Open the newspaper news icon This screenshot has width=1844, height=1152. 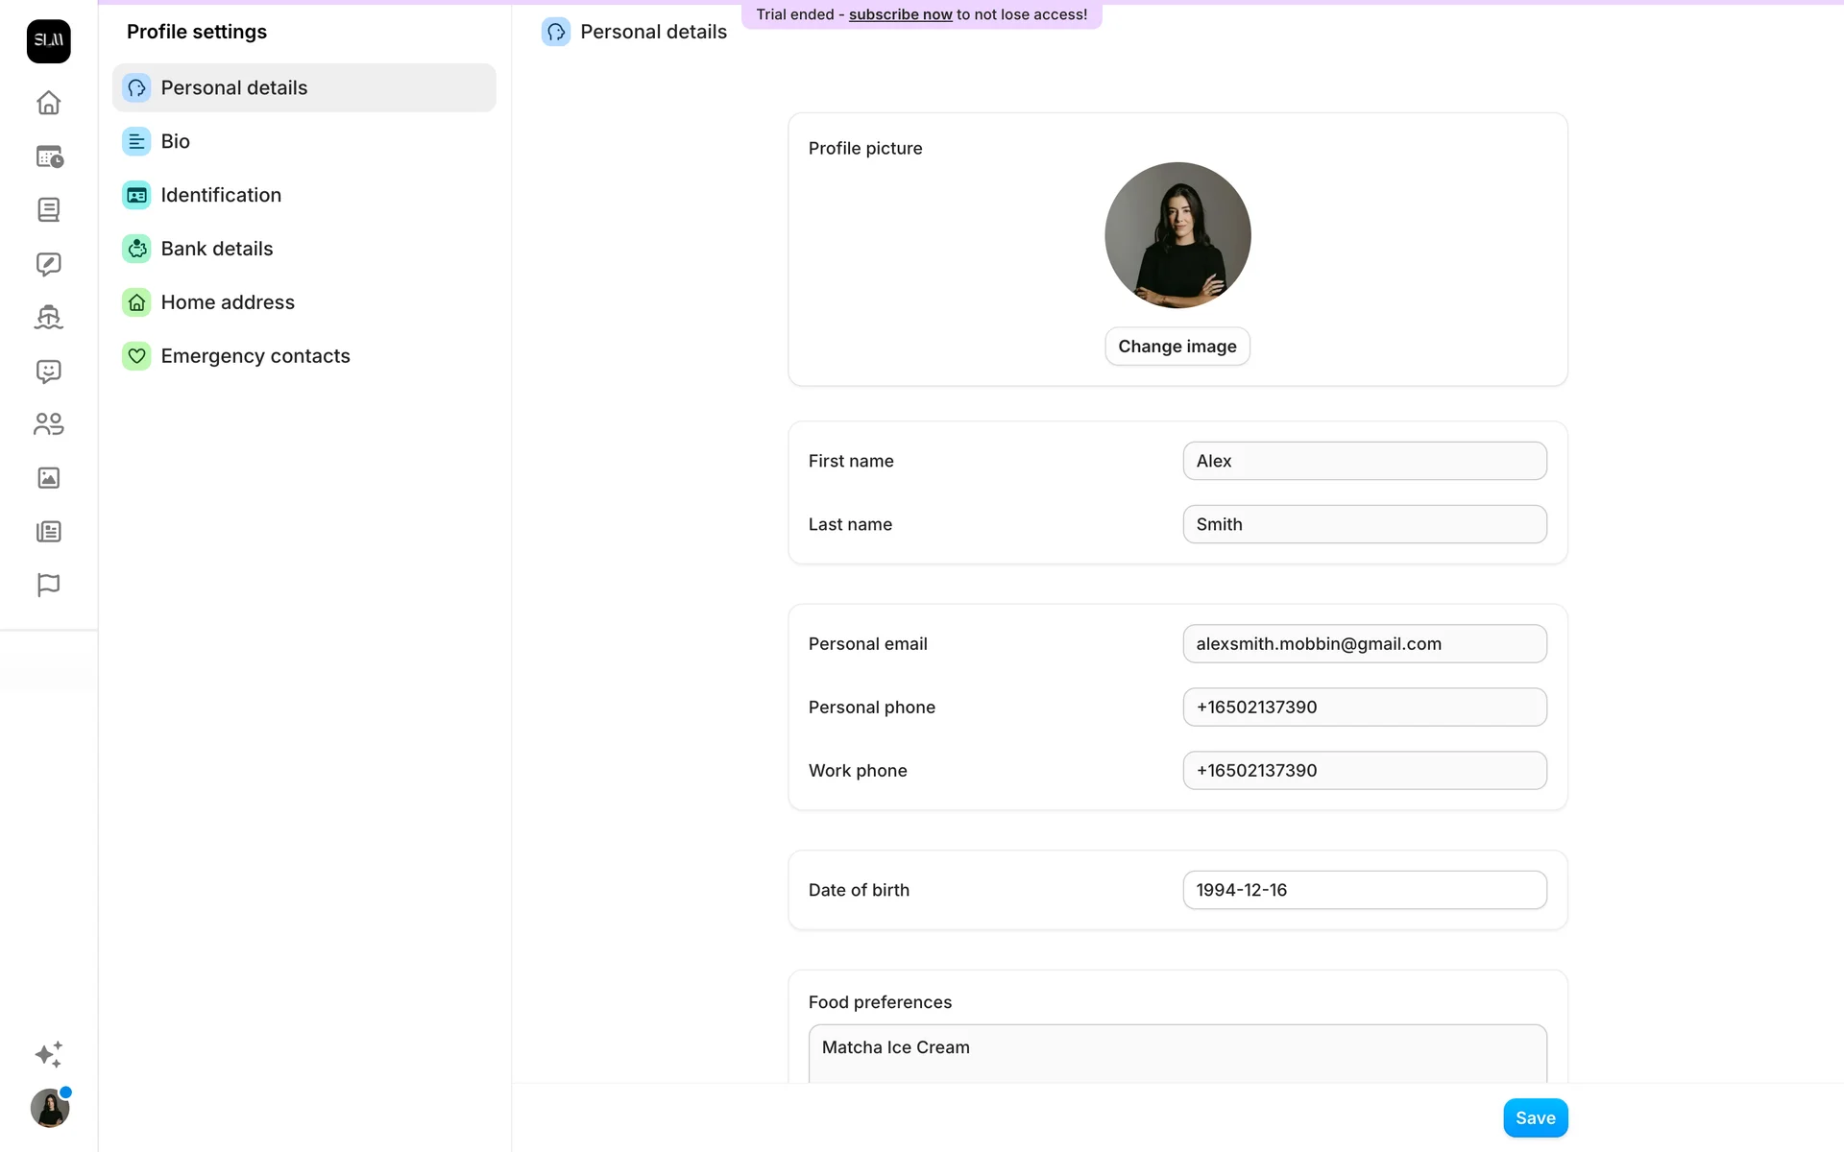click(x=48, y=532)
